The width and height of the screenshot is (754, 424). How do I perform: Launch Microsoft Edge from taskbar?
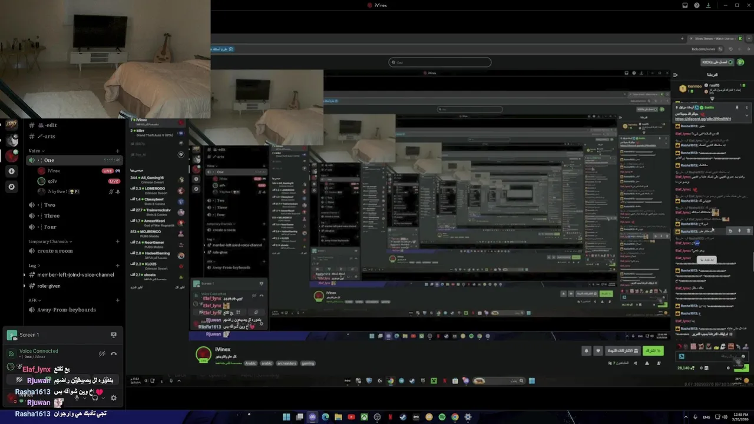325,417
